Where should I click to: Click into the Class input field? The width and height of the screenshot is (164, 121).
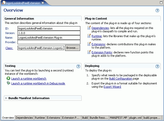(41, 48)
